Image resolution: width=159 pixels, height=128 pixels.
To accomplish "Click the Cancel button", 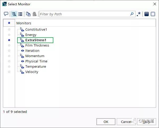I will coord(126,122).
